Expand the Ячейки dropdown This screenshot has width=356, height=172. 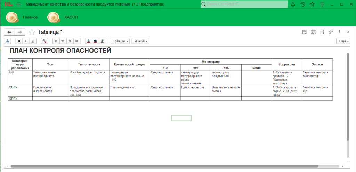tap(140, 41)
